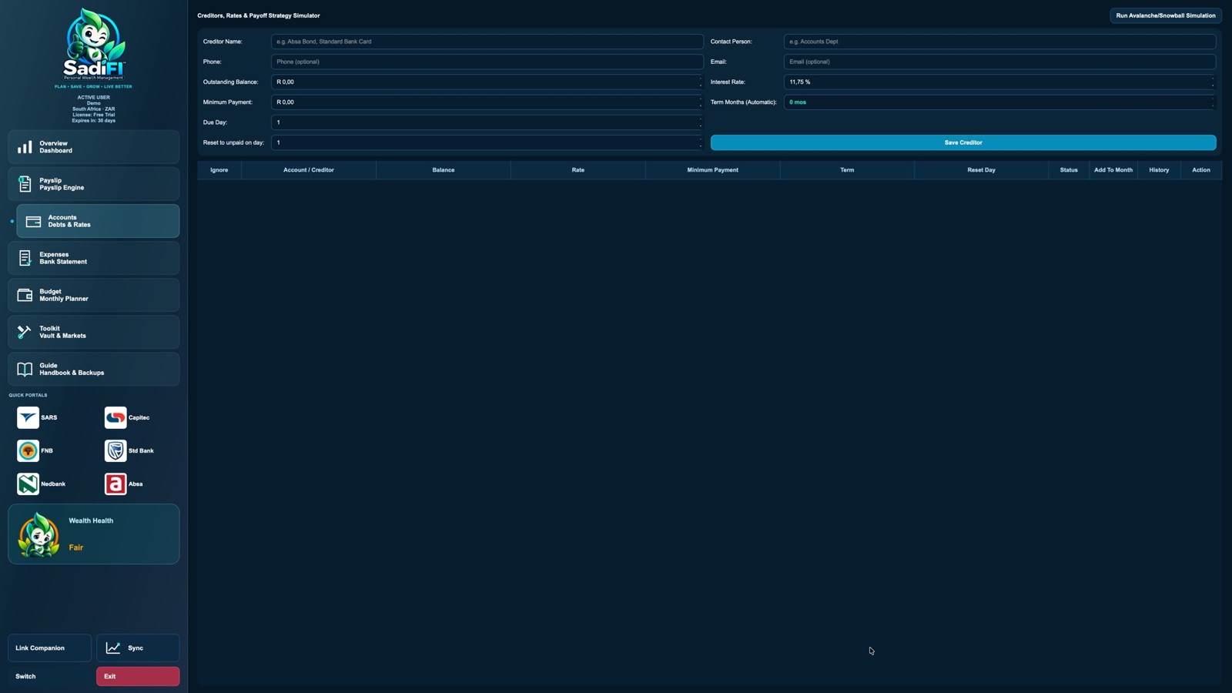Click the Contact Person field
This screenshot has width=1232, height=693.
click(1000, 42)
